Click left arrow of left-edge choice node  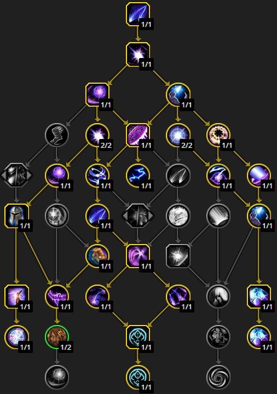(3, 175)
